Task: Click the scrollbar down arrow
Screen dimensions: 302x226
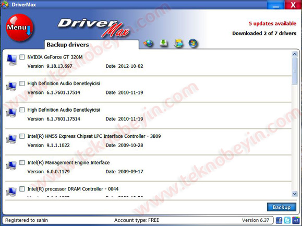Action: point(295,194)
